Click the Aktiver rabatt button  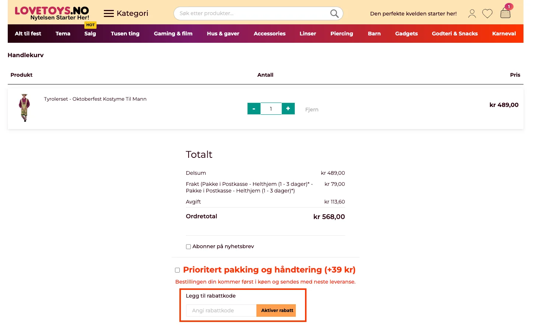click(277, 311)
